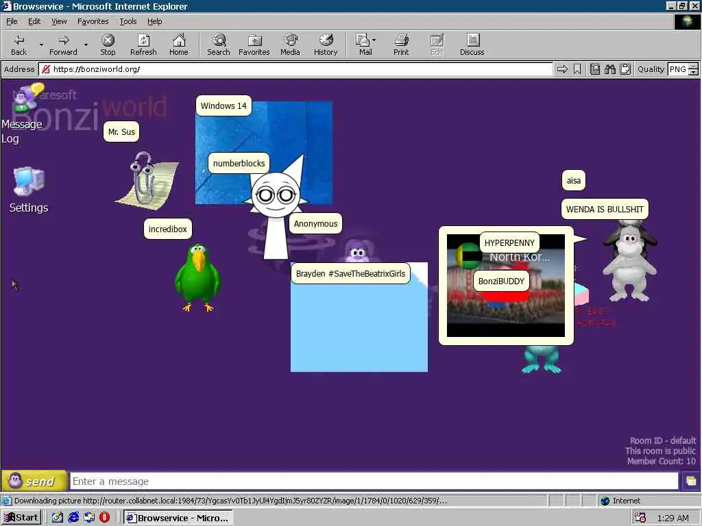Click the 1:29 AM taskbar clock
The height and width of the screenshot is (526, 702).
pyautogui.click(x=673, y=518)
